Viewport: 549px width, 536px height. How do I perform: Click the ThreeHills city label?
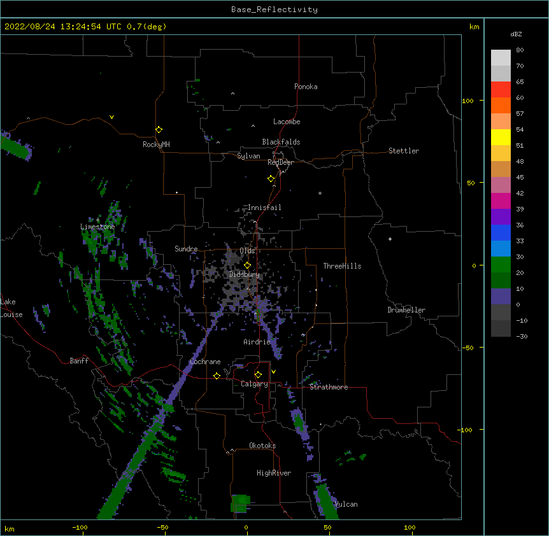pos(342,266)
